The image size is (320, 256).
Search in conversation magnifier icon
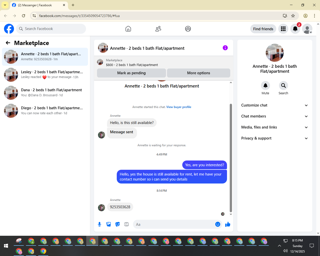coord(283,85)
